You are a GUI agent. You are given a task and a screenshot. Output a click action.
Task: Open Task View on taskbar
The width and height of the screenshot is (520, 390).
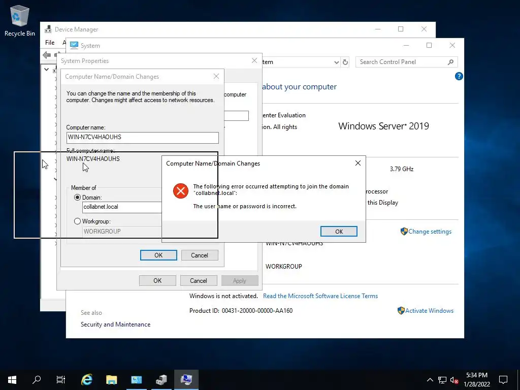pyautogui.click(x=61, y=380)
